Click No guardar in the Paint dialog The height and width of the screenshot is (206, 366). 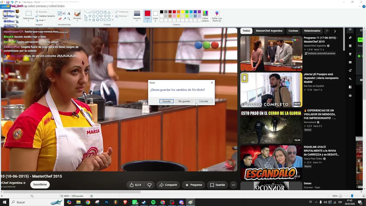[184, 101]
